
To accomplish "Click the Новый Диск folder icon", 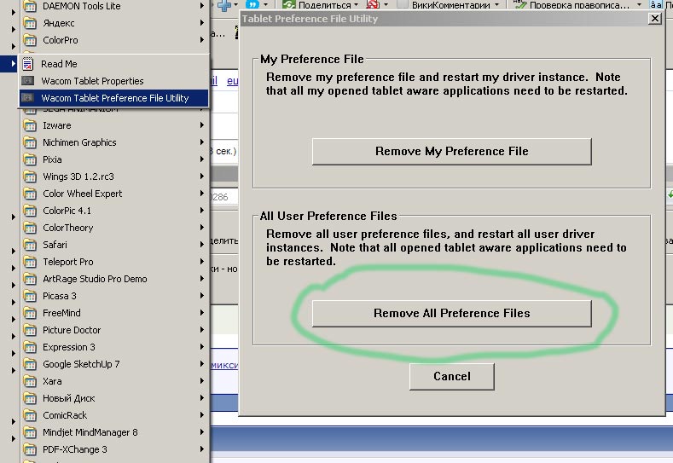I will [30, 398].
